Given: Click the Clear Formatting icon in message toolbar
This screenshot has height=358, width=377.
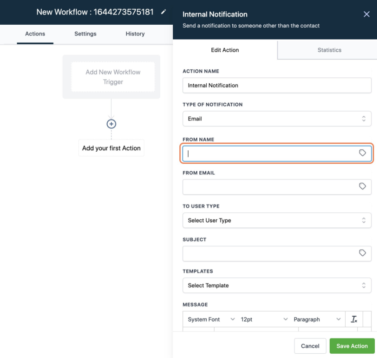Looking at the screenshot, I should 354,319.
